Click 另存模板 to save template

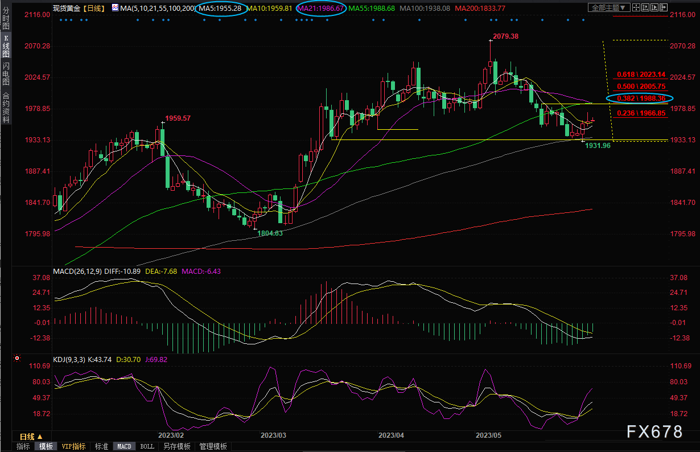(x=176, y=447)
